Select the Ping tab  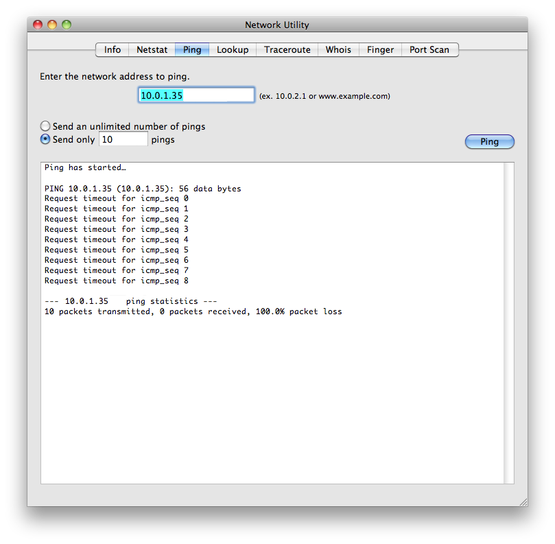pyautogui.click(x=192, y=49)
